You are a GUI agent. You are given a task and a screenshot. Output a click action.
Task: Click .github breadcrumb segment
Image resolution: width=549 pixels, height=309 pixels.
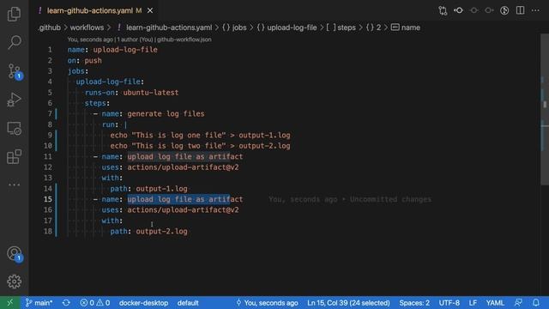click(x=49, y=27)
